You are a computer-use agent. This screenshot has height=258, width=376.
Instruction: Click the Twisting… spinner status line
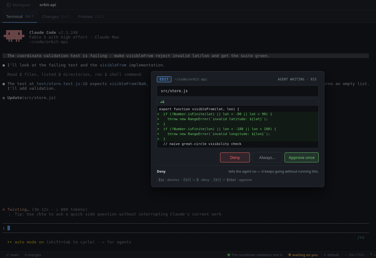45,209
